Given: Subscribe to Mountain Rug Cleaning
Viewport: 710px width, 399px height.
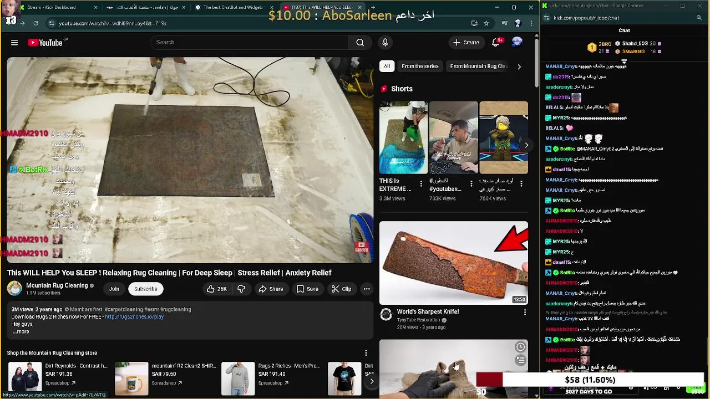Looking at the screenshot, I should (x=145, y=289).
